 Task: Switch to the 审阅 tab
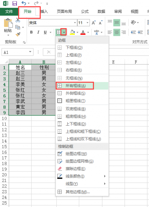click(x=118, y=12)
